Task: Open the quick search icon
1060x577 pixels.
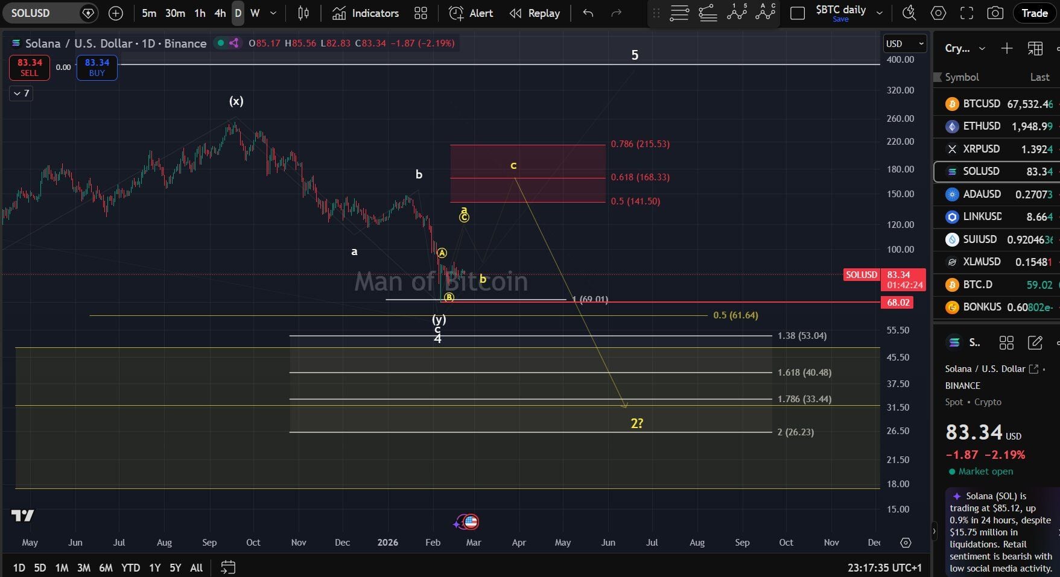Action: pyautogui.click(x=909, y=13)
